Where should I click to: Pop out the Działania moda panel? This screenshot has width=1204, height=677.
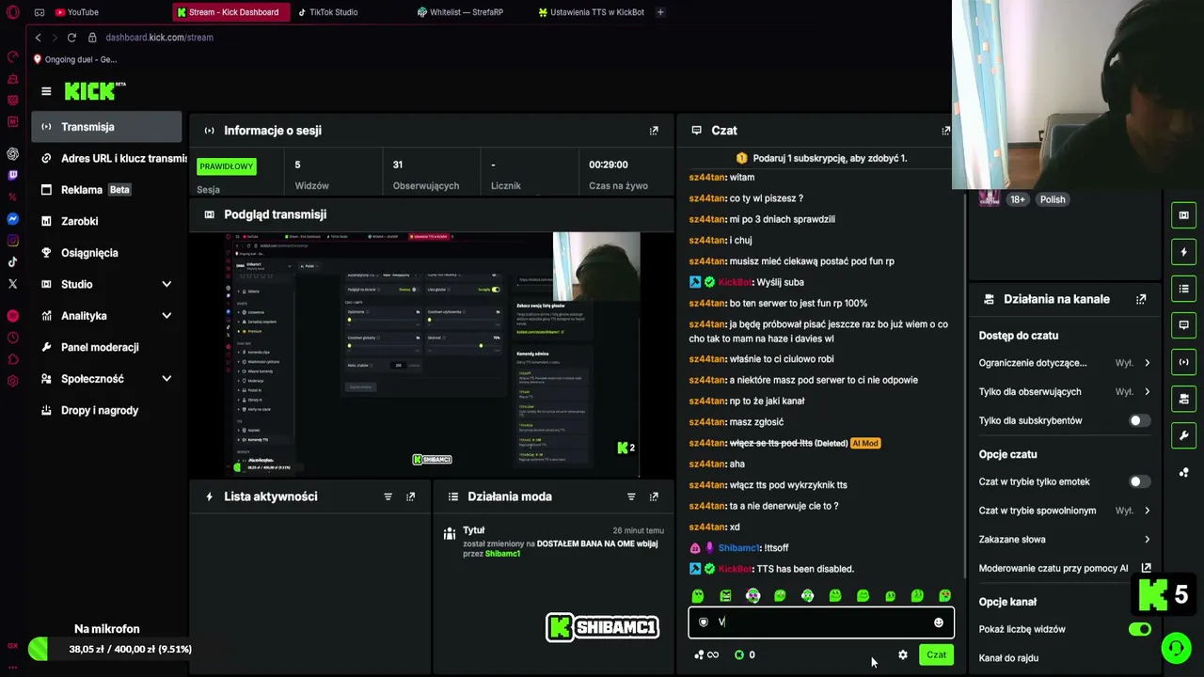point(654,496)
